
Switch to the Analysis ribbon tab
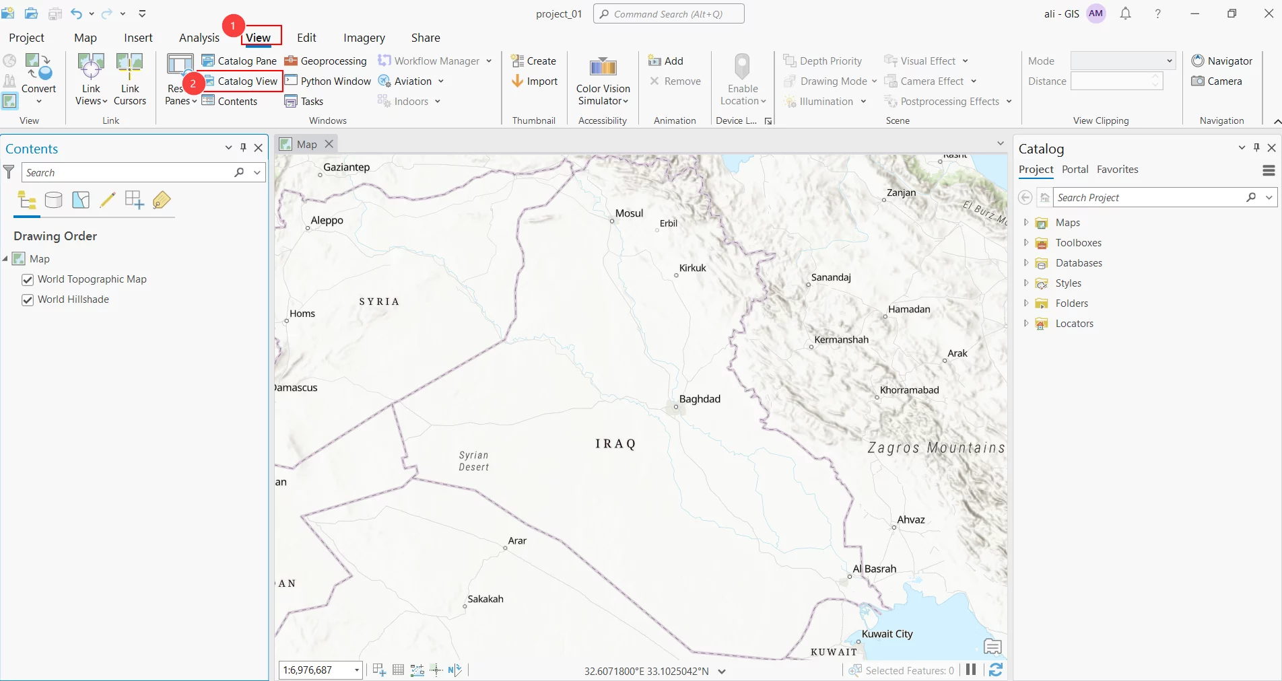[199, 38]
